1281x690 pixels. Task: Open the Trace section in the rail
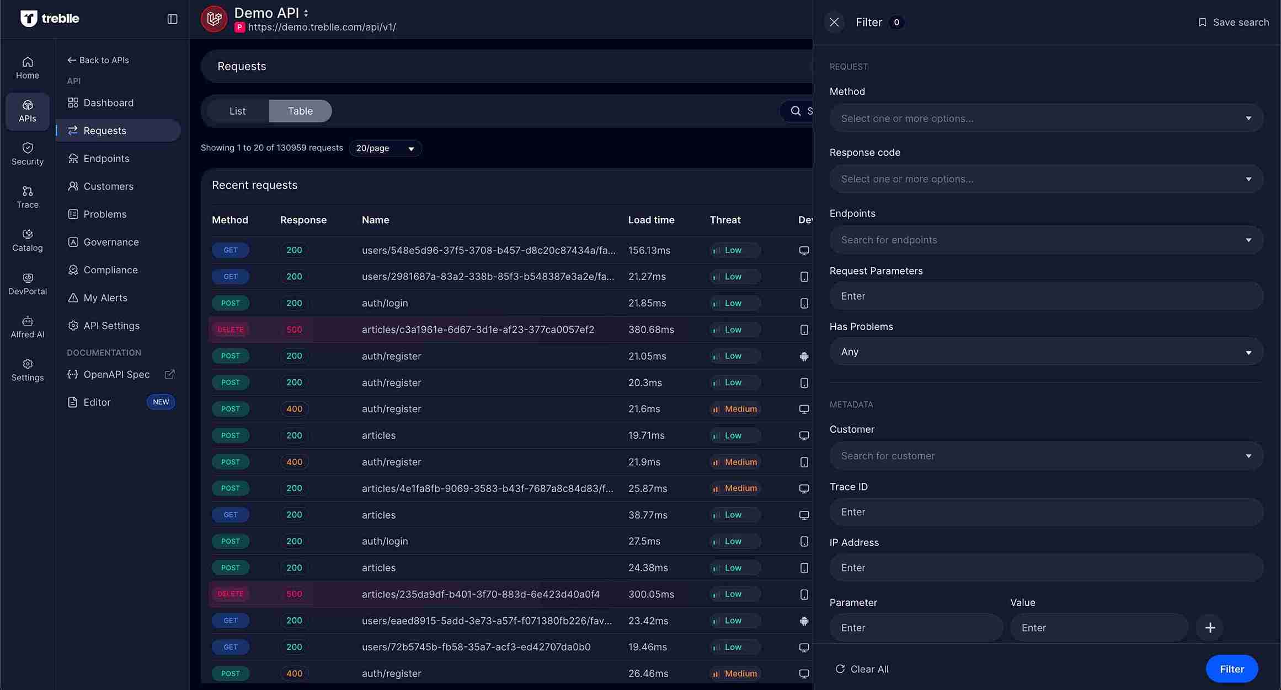coord(27,197)
